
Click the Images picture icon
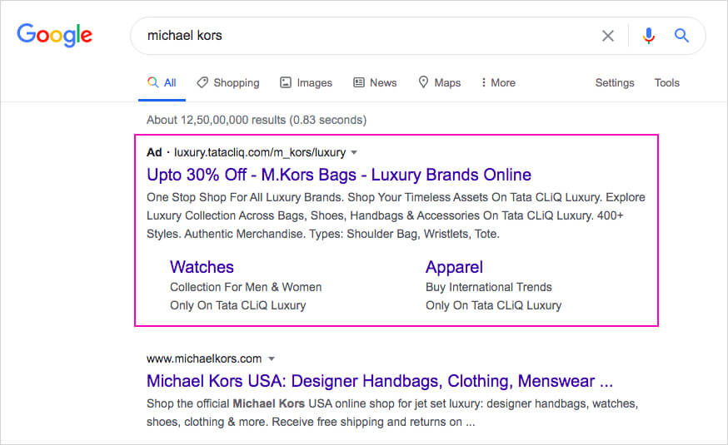[x=286, y=82]
